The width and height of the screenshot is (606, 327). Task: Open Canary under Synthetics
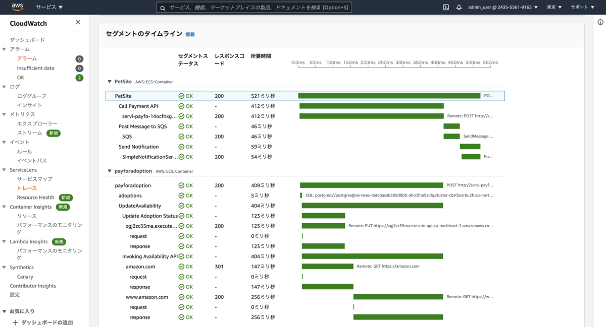coord(25,277)
